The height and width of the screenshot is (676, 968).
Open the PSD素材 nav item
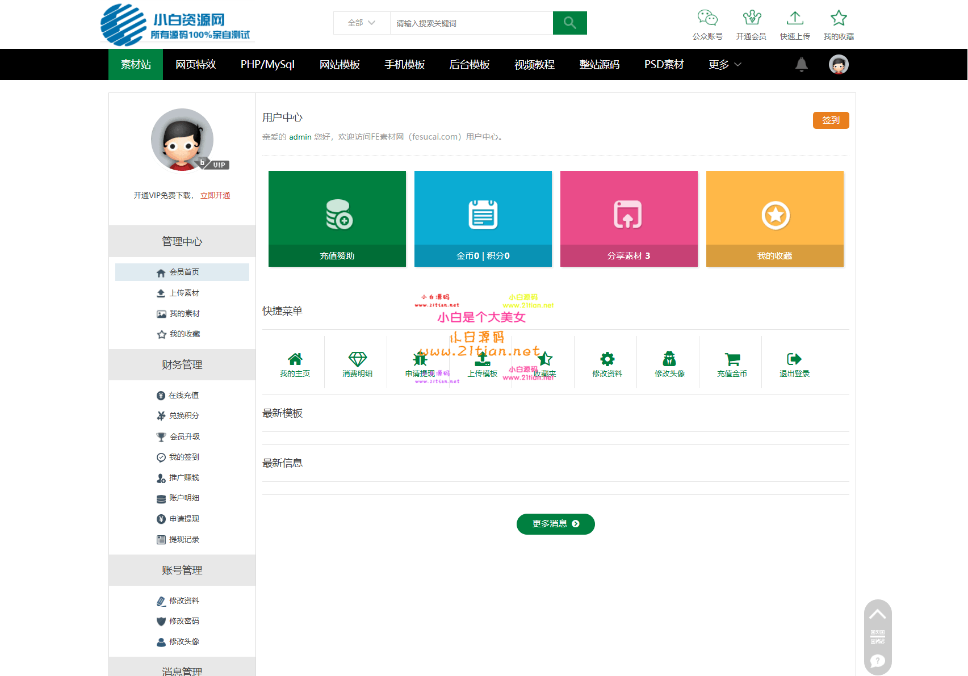pyautogui.click(x=664, y=64)
